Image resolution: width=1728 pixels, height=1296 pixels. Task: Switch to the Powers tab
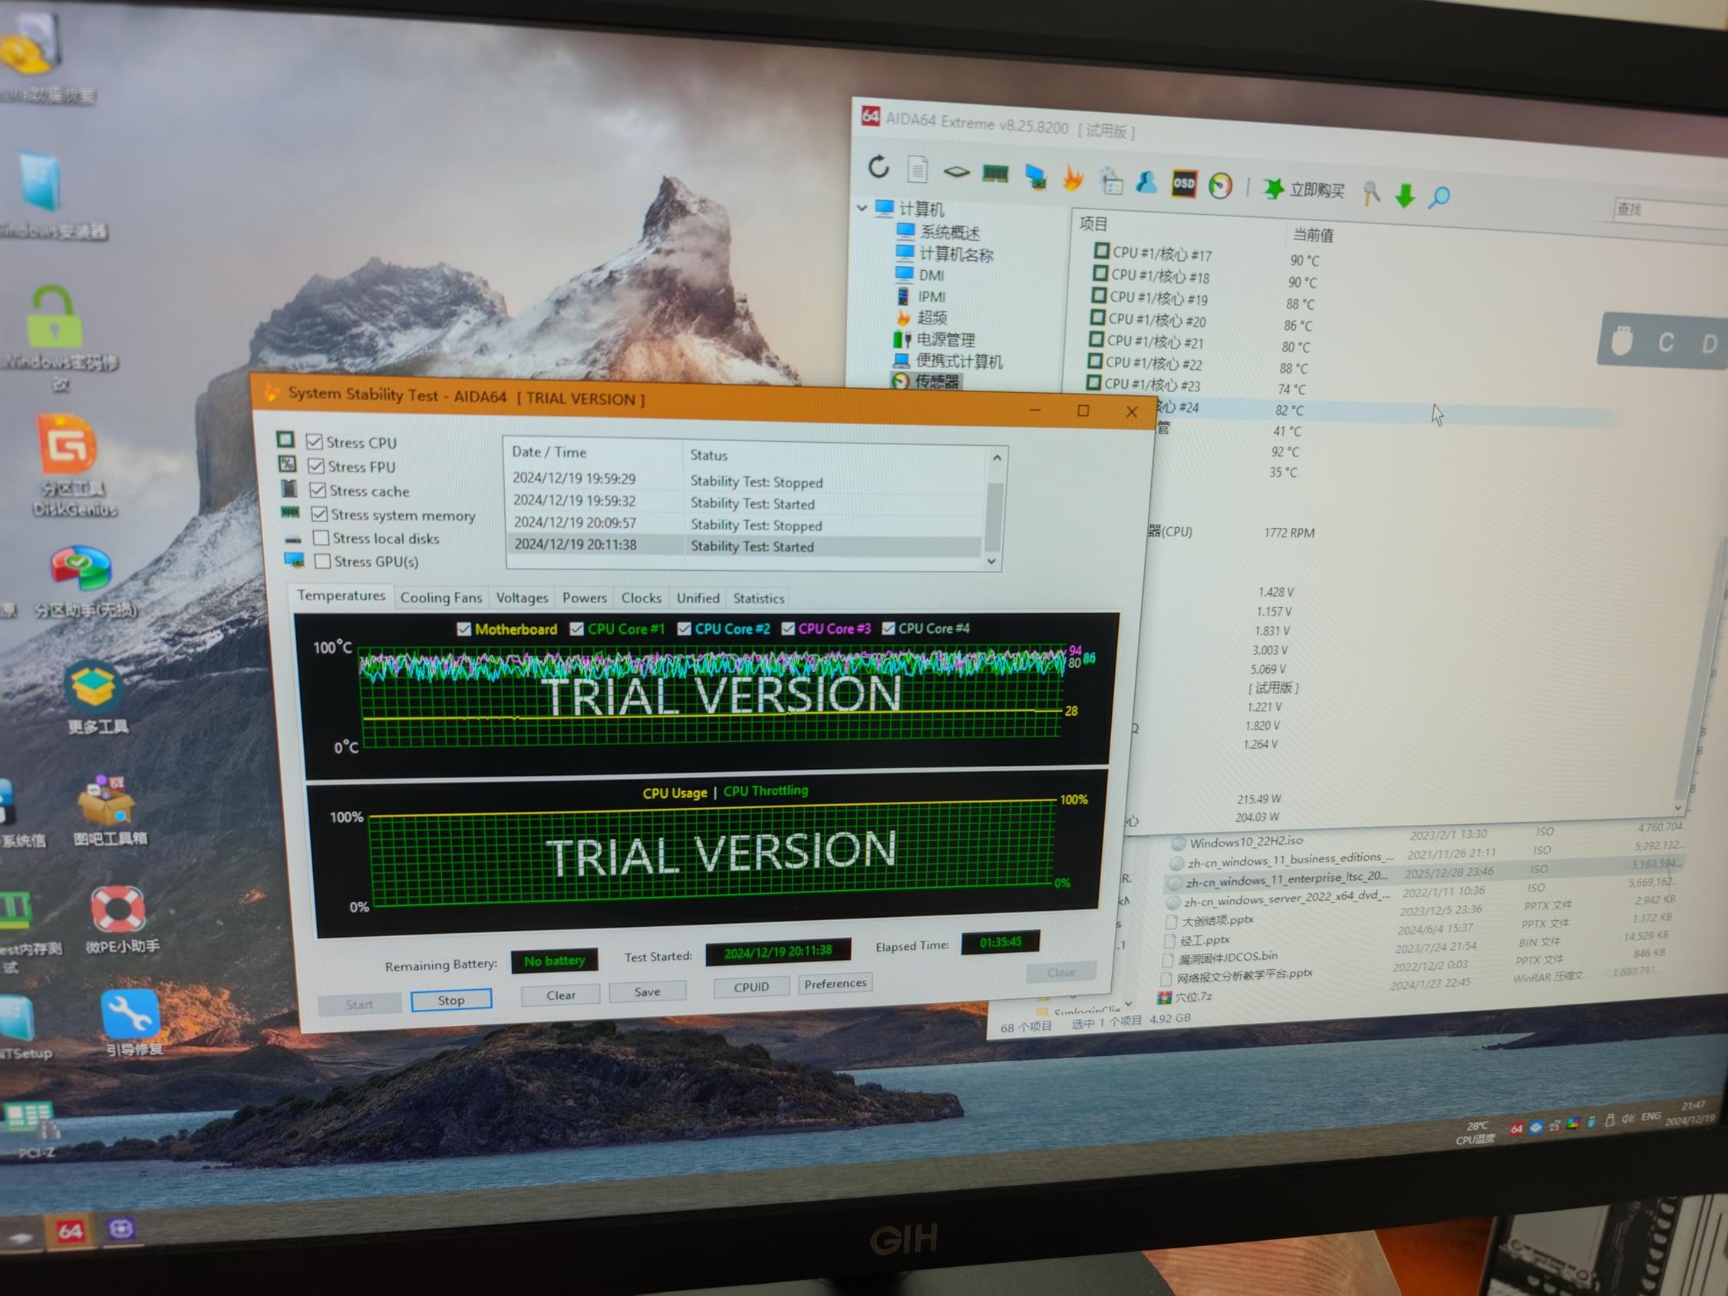pyautogui.click(x=585, y=599)
